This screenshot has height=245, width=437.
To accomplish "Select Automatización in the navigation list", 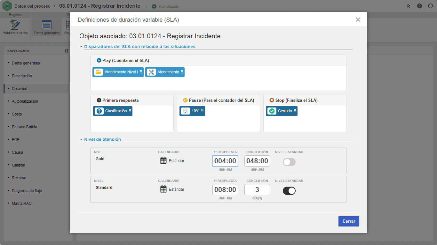I will click(25, 101).
